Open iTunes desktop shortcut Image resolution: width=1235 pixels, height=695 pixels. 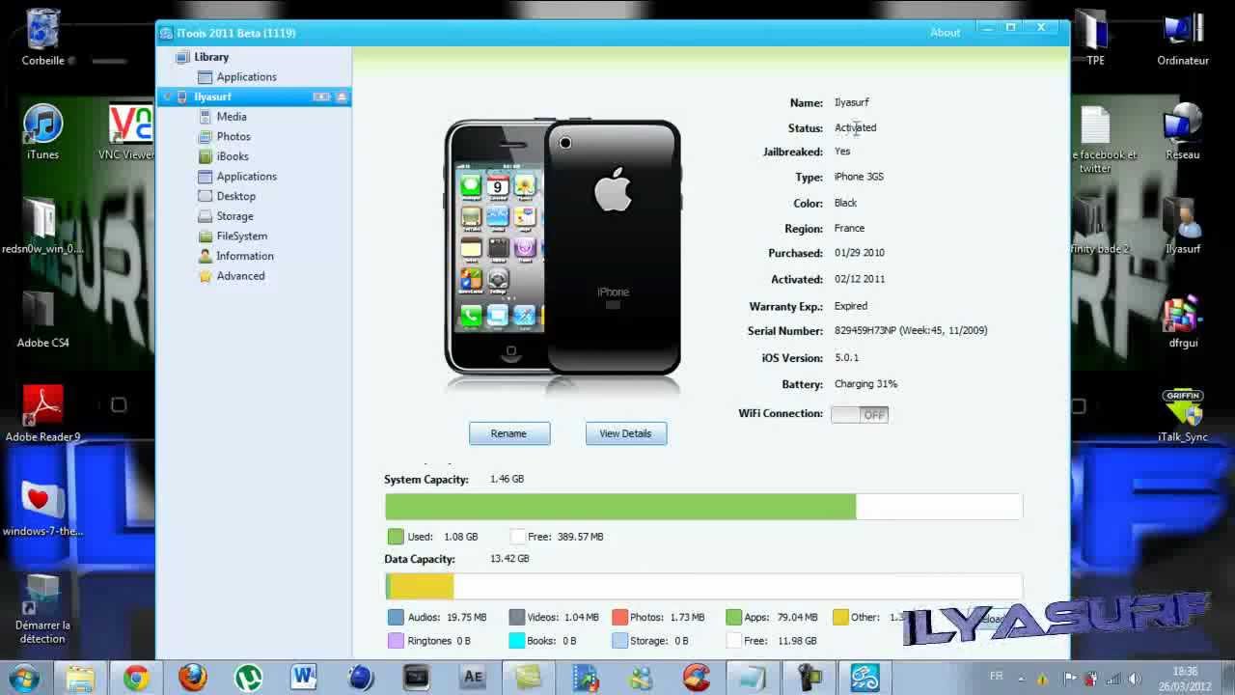point(42,132)
